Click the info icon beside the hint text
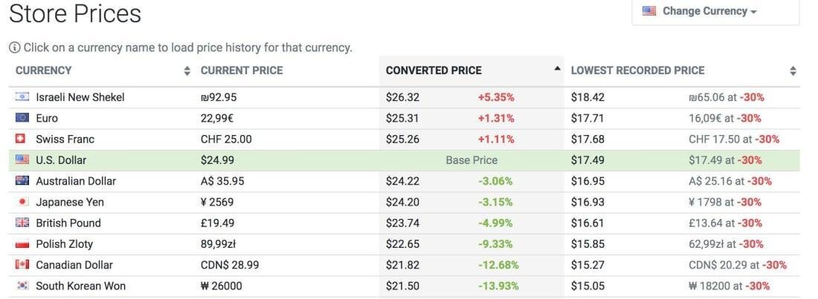Screen dimensions: 818x299 [14, 47]
